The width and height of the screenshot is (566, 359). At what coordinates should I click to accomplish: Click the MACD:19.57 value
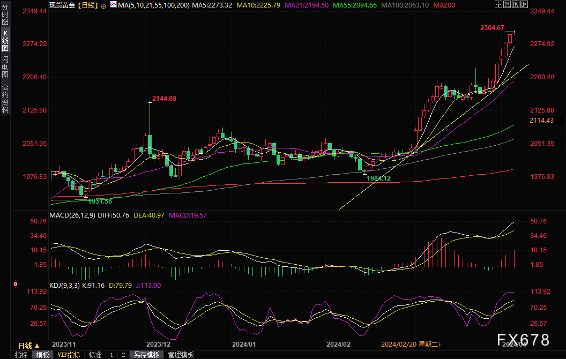point(188,215)
